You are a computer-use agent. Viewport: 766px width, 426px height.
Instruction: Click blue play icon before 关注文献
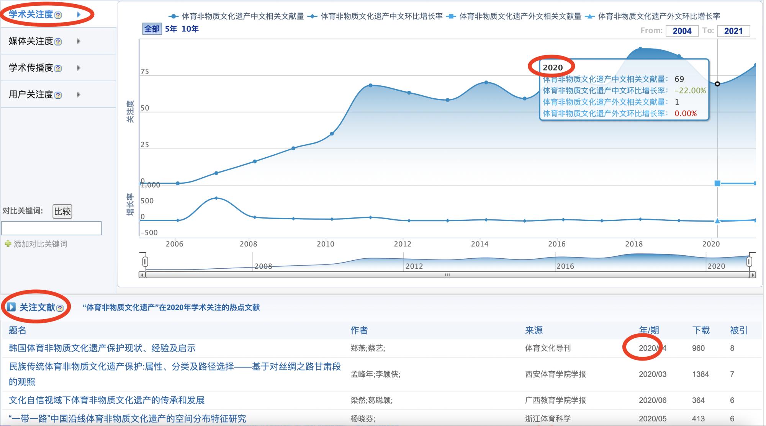(x=11, y=307)
